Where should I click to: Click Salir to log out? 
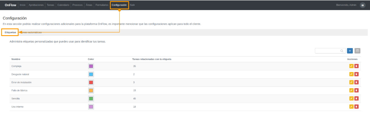pos(132,5)
